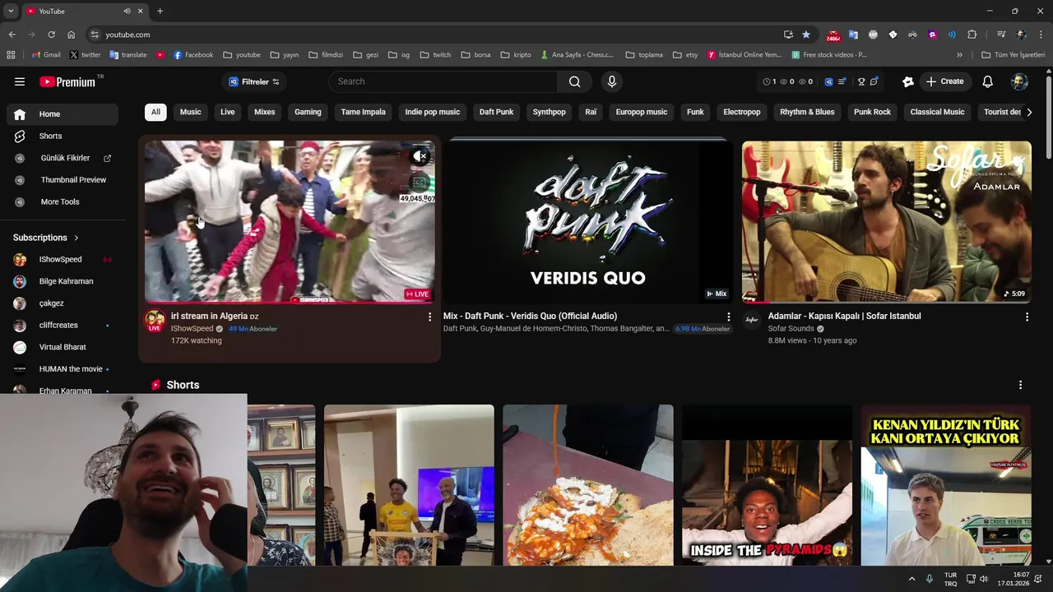Open the kripto bookmarks folder
The height and width of the screenshot is (592, 1053).
[516, 55]
